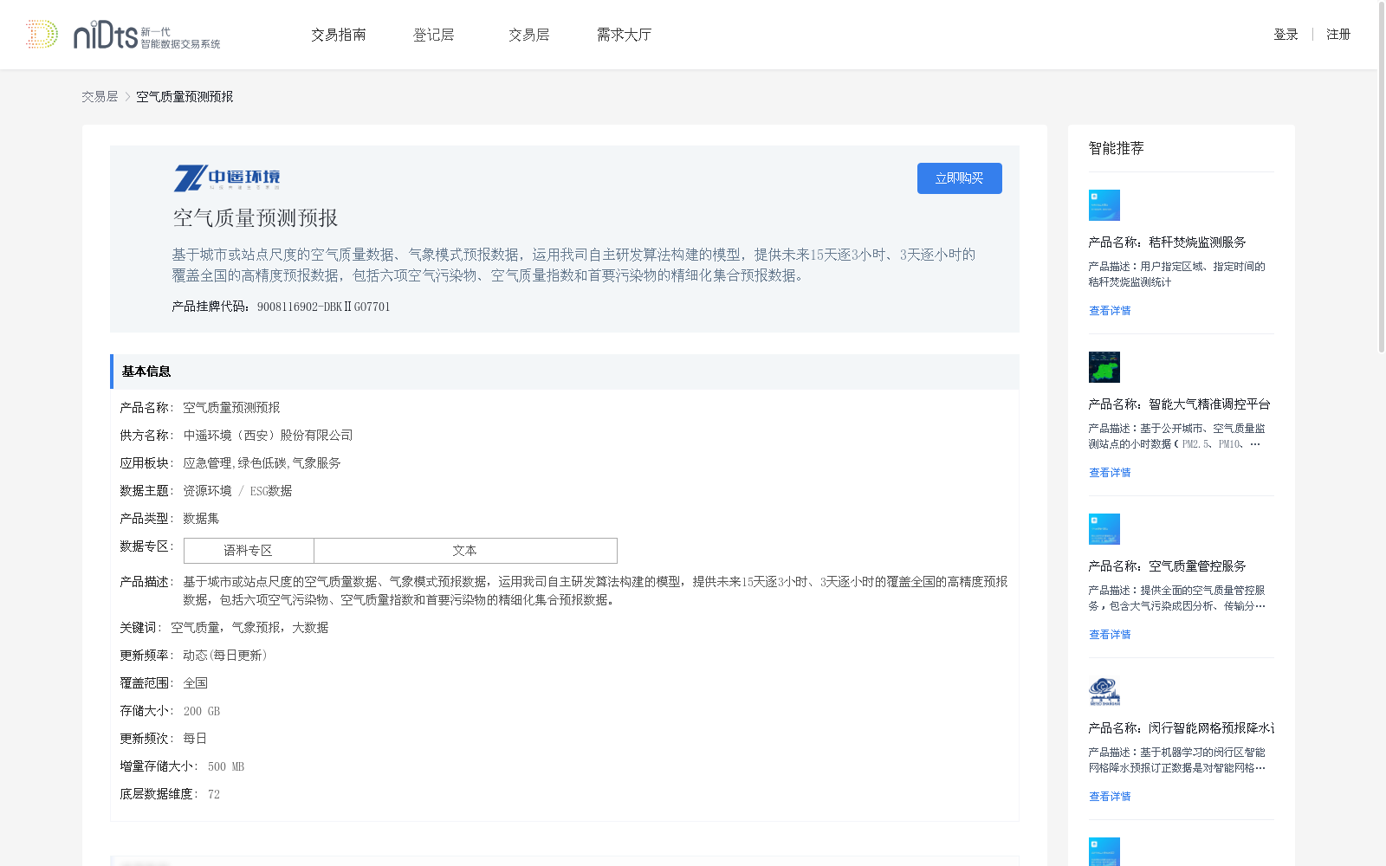This screenshot has width=1386, height=866.
Task: Click the 文本 cell
Action: point(465,551)
